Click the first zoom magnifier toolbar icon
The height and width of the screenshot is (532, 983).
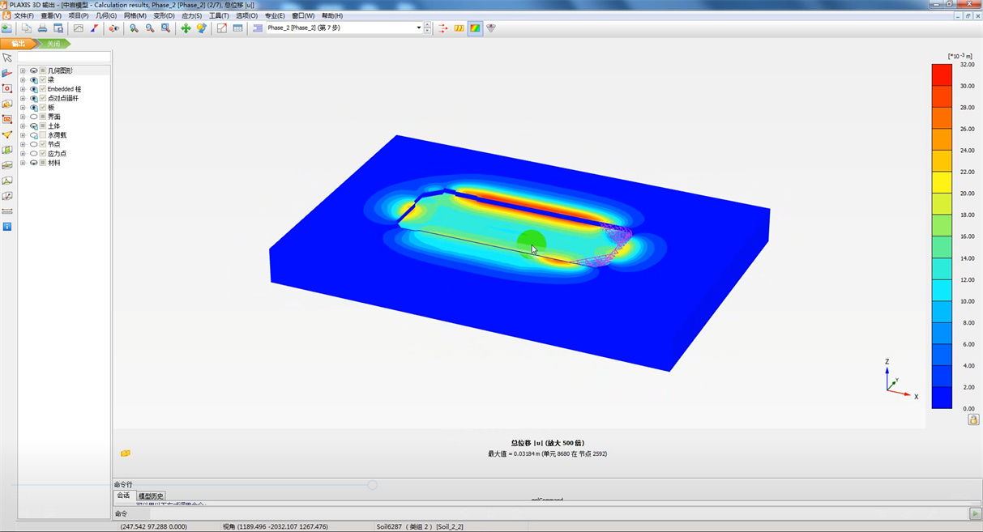click(134, 28)
